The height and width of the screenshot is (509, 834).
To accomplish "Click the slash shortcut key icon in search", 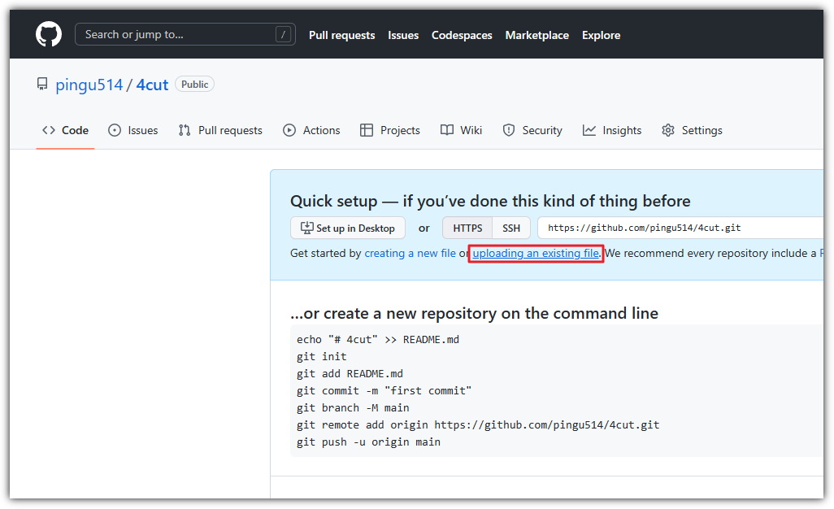I will coord(283,35).
